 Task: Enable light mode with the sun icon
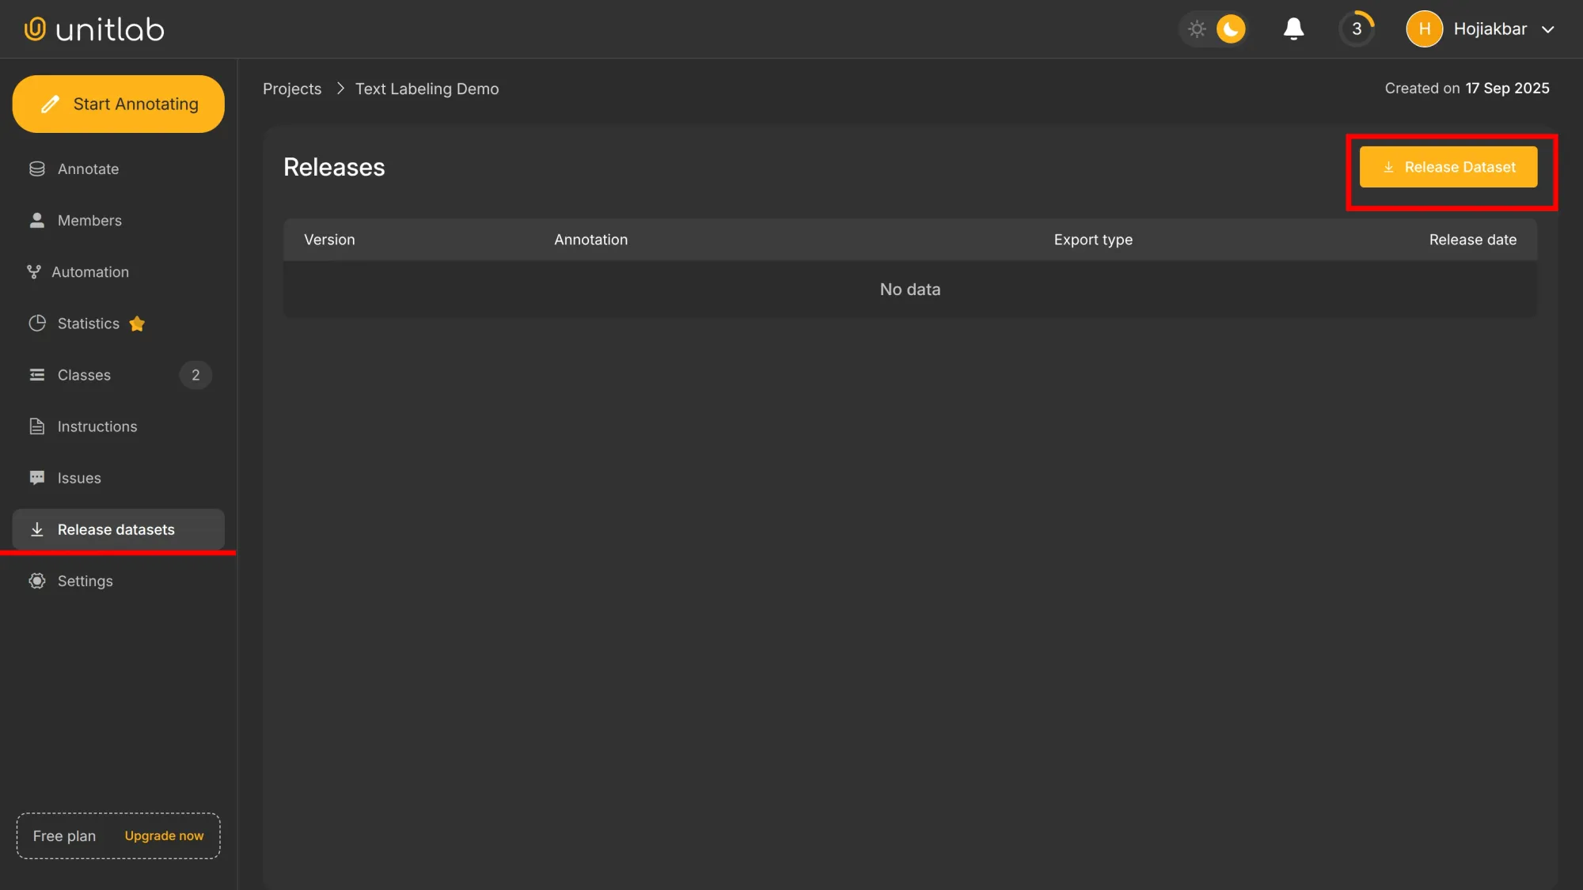[x=1197, y=28]
